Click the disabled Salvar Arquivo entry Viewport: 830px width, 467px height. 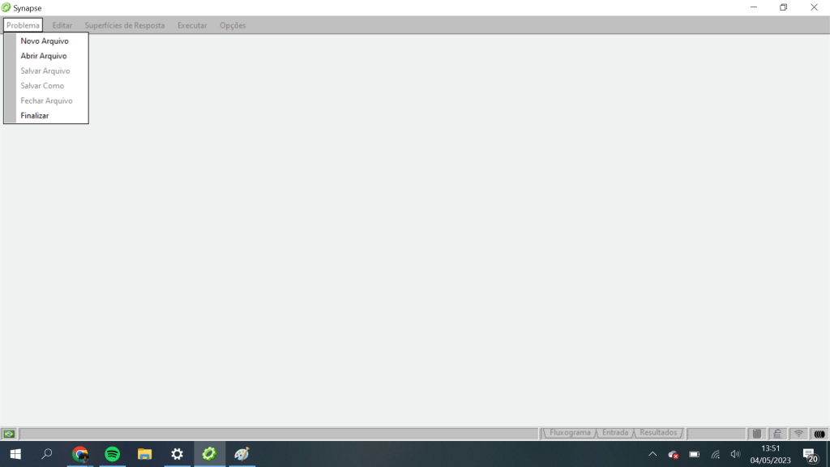coord(46,71)
